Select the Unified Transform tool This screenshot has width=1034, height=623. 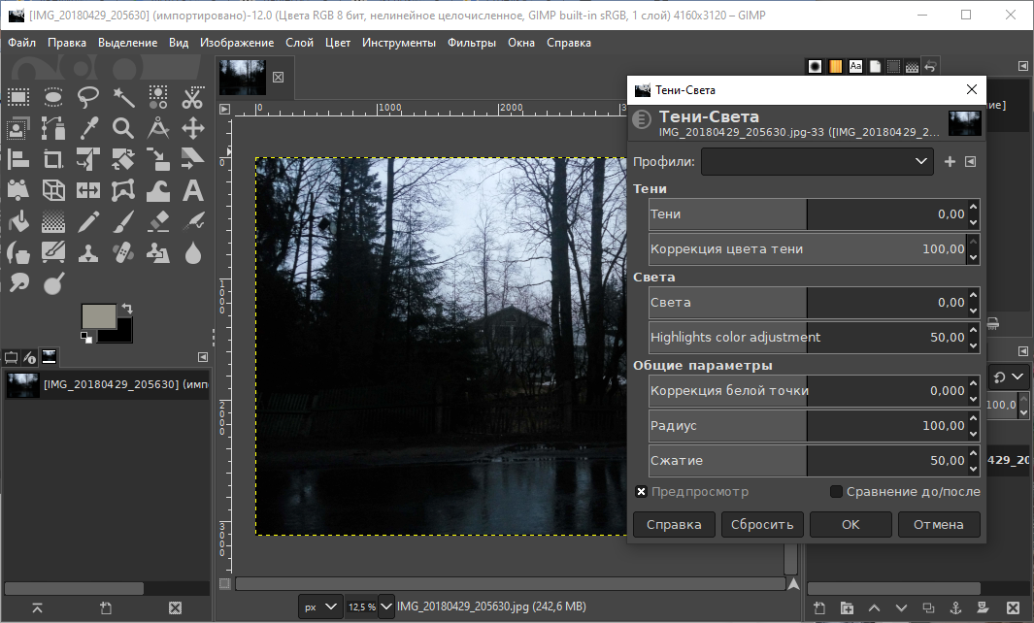(x=88, y=159)
